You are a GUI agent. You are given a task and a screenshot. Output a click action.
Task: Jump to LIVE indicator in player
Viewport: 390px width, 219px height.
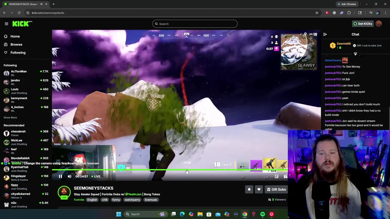[96, 176]
